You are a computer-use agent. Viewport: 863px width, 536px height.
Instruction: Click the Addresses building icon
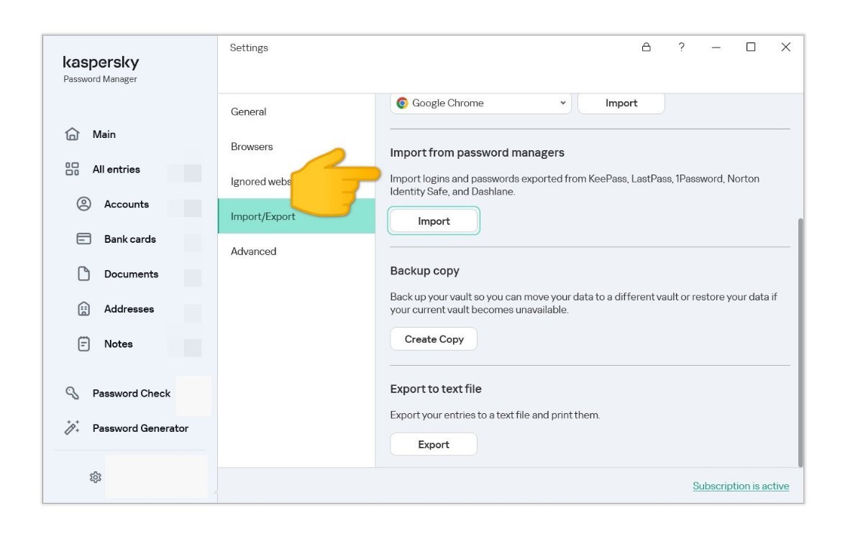[83, 309]
